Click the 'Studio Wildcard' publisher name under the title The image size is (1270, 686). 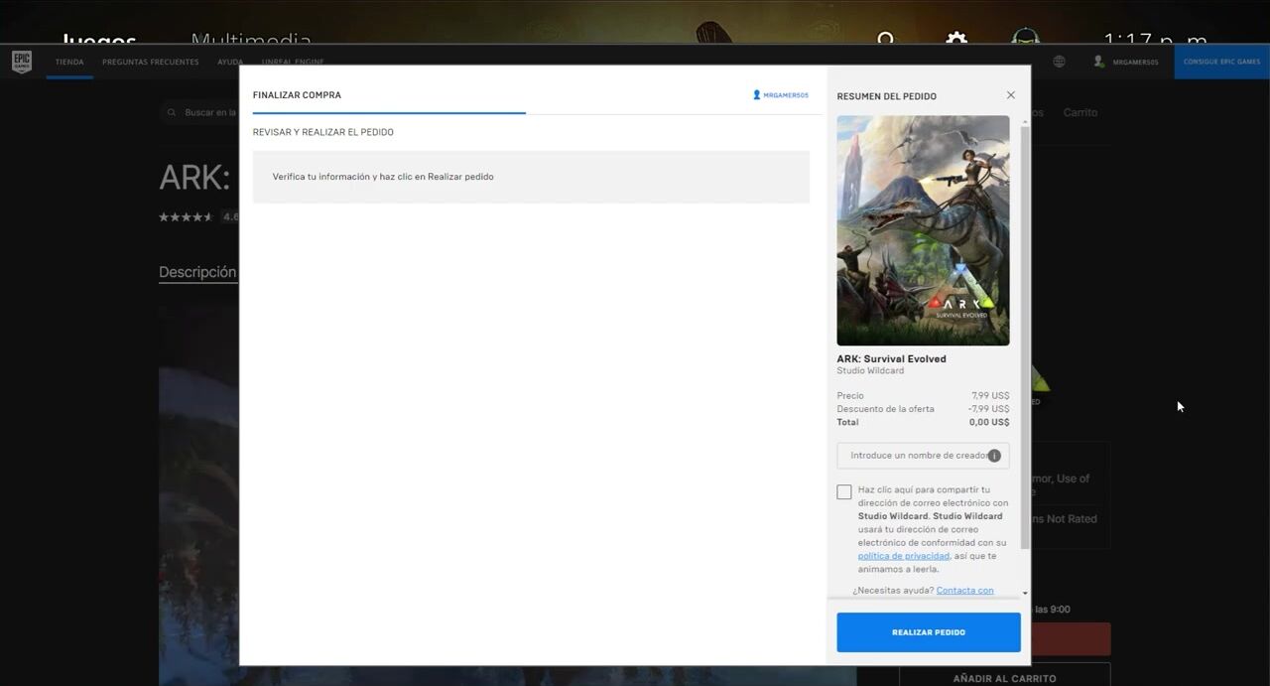click(870, 371)
